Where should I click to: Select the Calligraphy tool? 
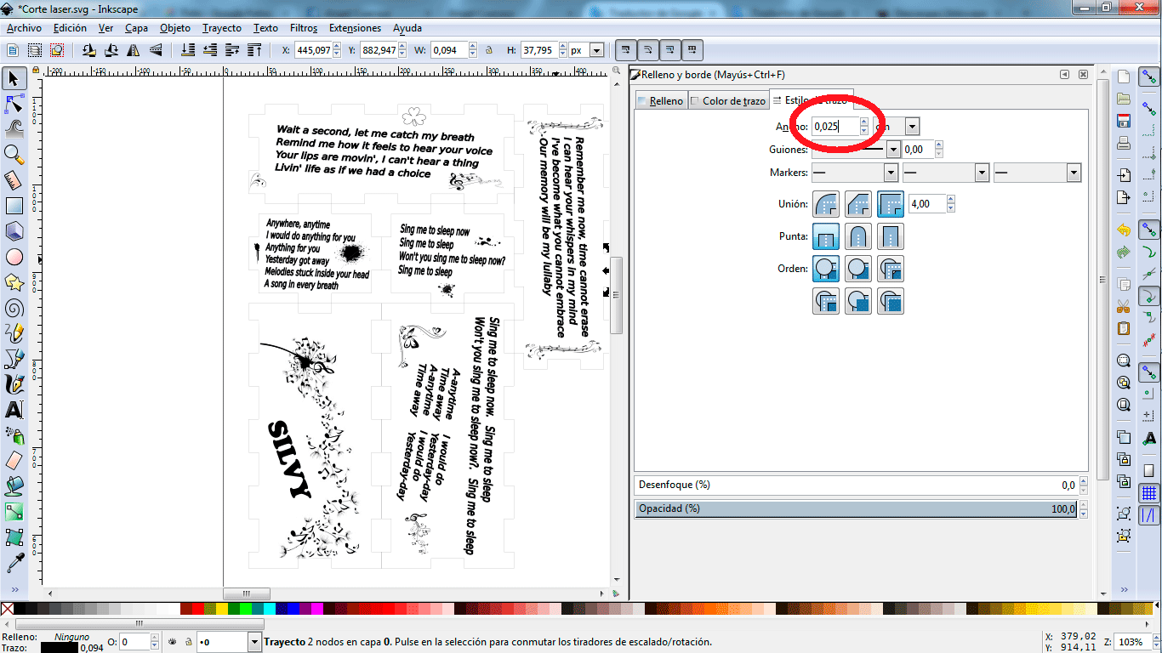[x=14, y=383]
